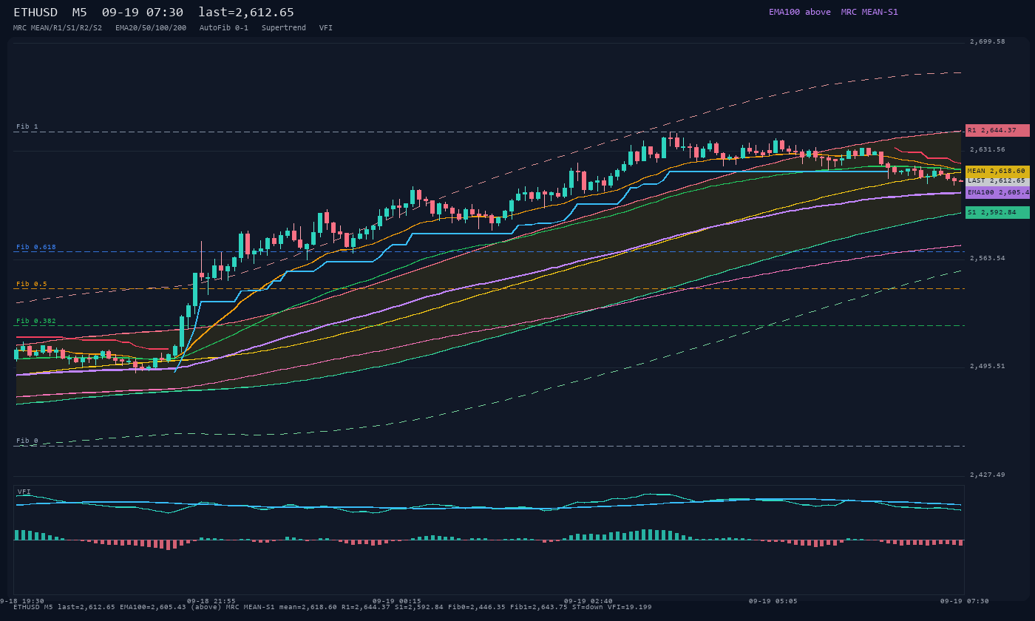Select the LAST 2,612.65 price tag
Viewport: 1035px width, 621px height.
(x=997, y=180)
